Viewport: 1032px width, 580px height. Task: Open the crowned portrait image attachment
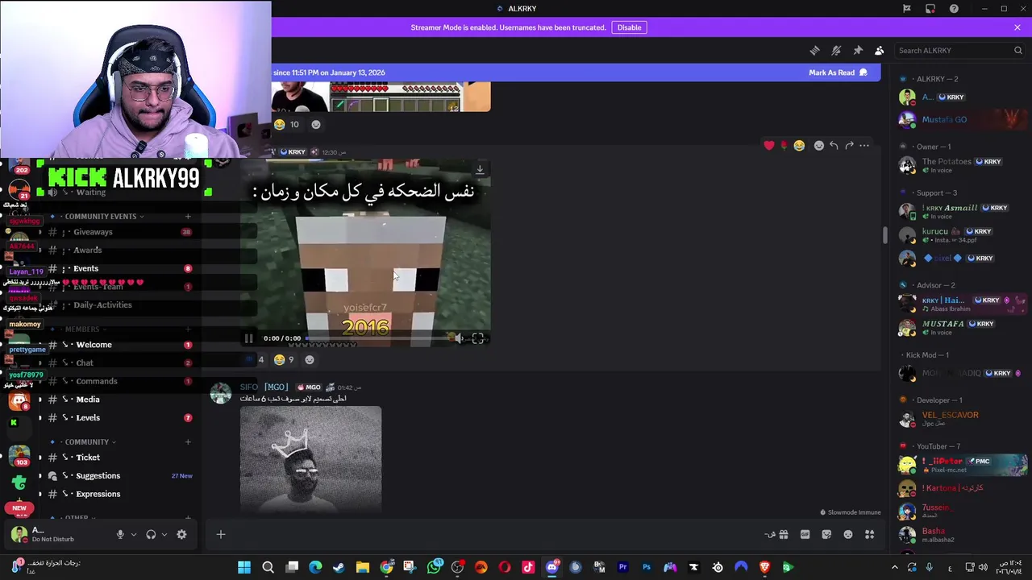310,458
